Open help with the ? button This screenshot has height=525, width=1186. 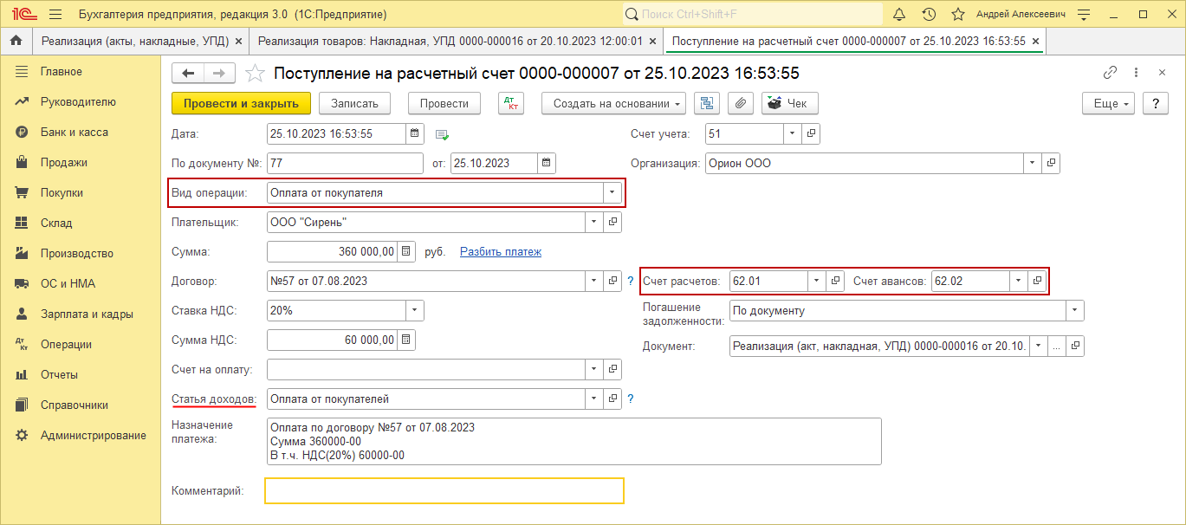point(1156,103)
